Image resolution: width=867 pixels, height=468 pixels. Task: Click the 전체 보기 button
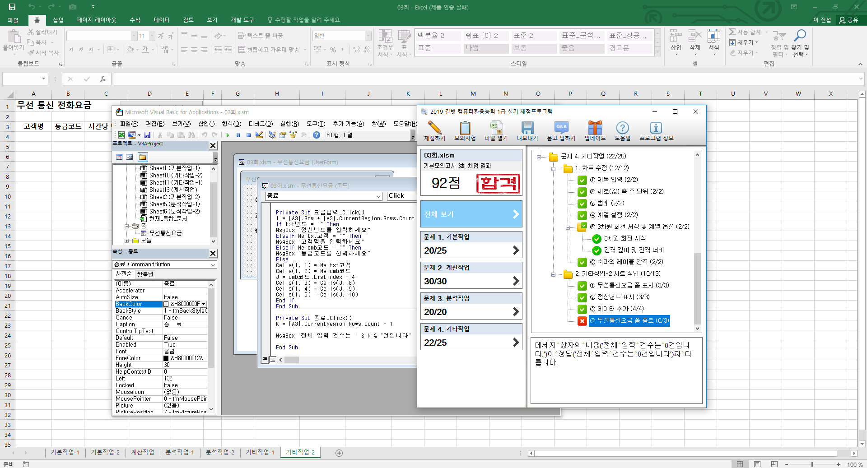471,214
